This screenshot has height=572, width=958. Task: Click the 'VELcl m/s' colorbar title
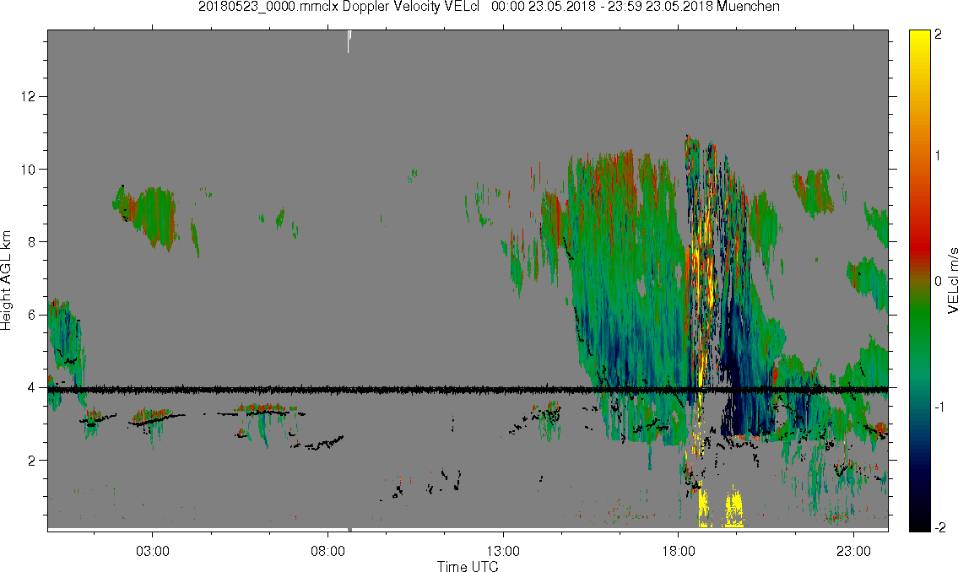pyautogui.click(x=952, y=280)
